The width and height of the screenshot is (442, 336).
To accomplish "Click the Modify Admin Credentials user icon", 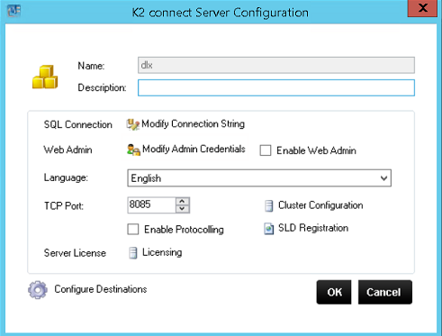I will coord(133,150).
